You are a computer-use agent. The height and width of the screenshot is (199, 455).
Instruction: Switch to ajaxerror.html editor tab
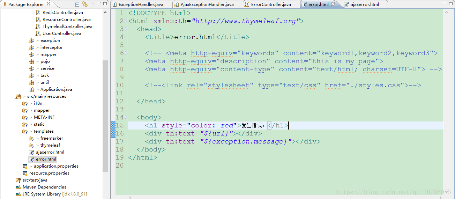point(365,5)
